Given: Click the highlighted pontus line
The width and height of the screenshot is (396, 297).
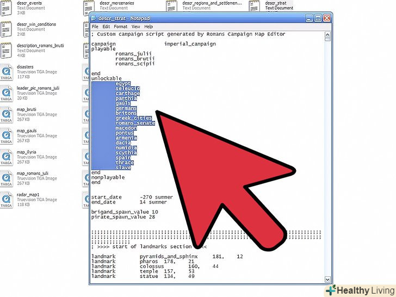Looking at the screenshot, I should pyautogui.click(x=124, y=133).
